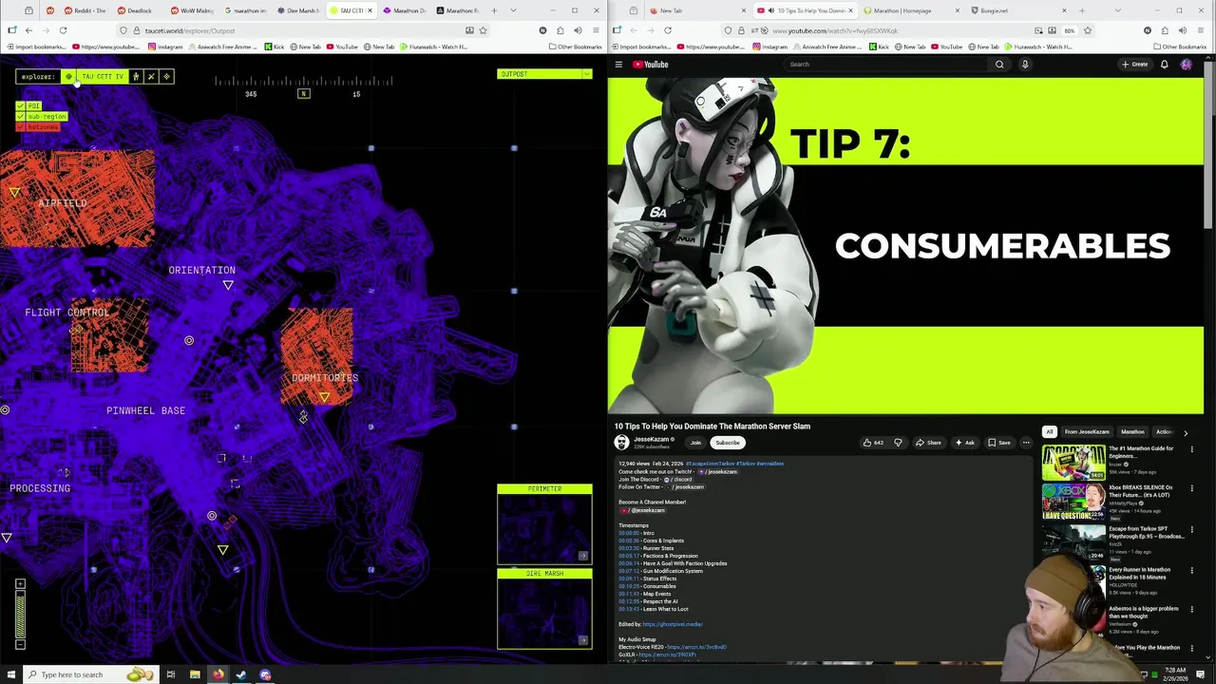1216x684 pixels.
Task: Select the PINWHEEL BASE map label
Action: point(145,410)
